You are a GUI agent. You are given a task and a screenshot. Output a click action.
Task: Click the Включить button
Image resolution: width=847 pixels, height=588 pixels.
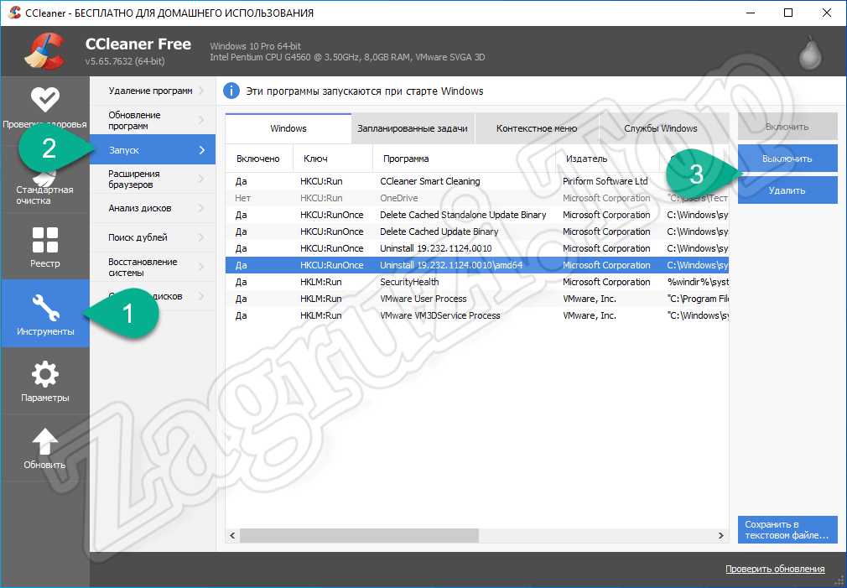[x=787, y=127]
